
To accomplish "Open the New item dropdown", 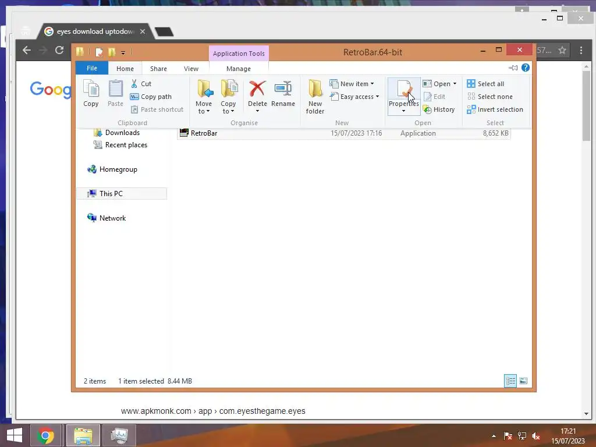I will (352, 84).
